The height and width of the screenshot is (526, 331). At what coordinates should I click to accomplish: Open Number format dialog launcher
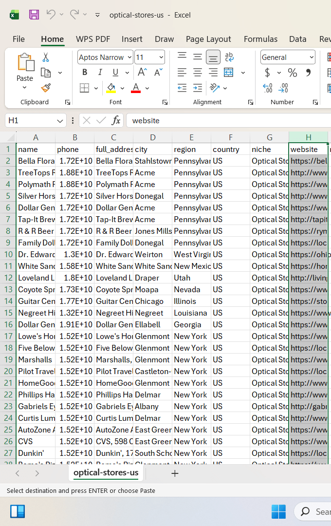click(x=315, y=102)
